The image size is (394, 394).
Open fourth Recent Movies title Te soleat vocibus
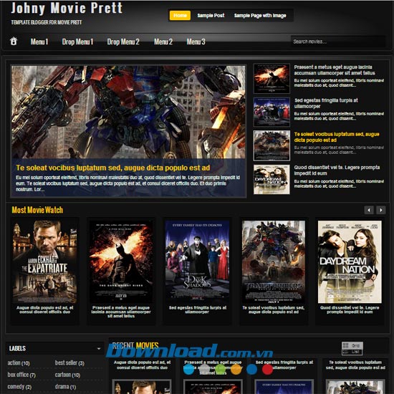[355, 365]
